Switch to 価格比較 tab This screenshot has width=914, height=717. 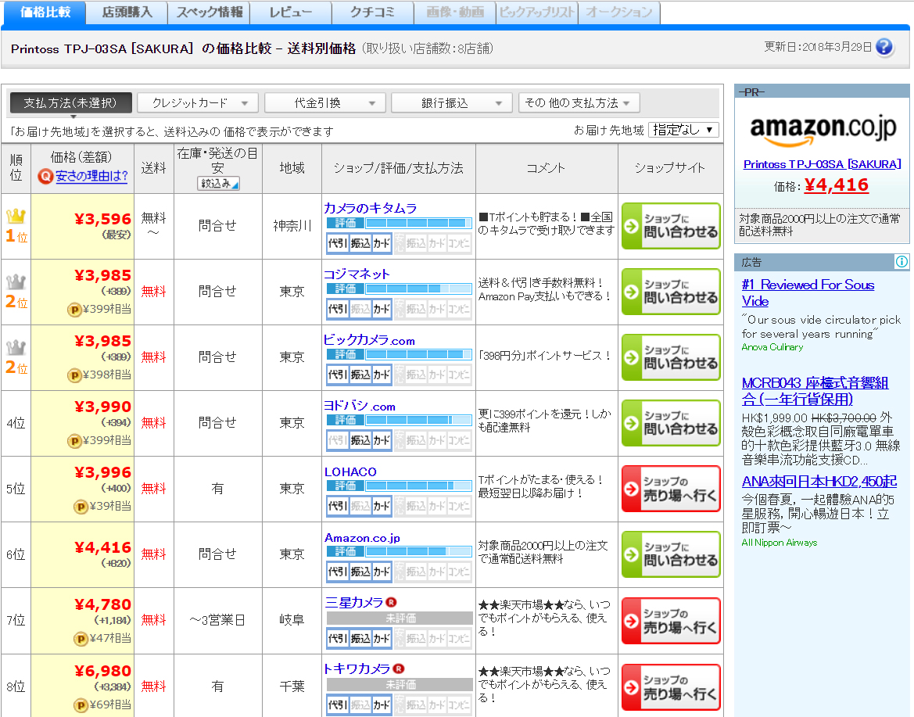click(45, 13)
